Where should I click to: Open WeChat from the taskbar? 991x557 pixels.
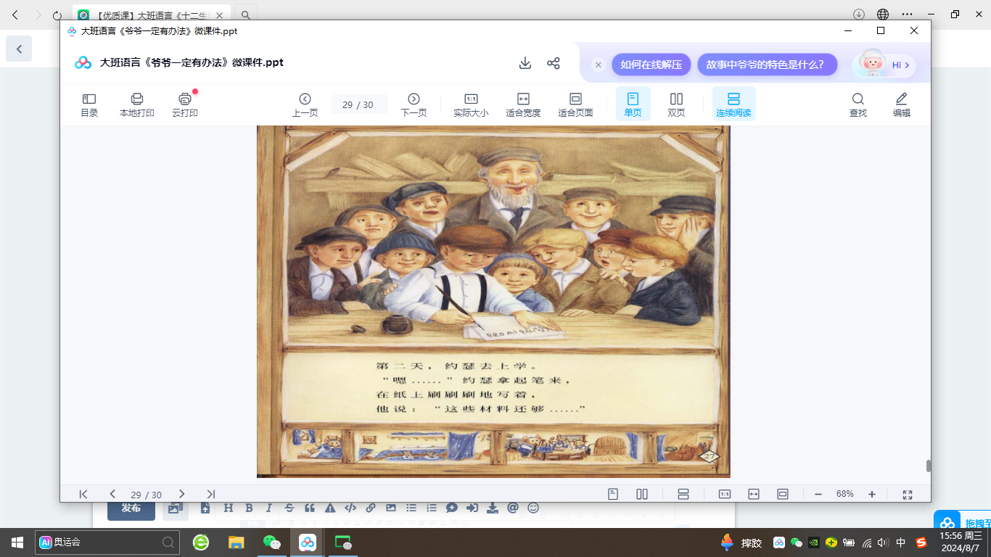271,542
